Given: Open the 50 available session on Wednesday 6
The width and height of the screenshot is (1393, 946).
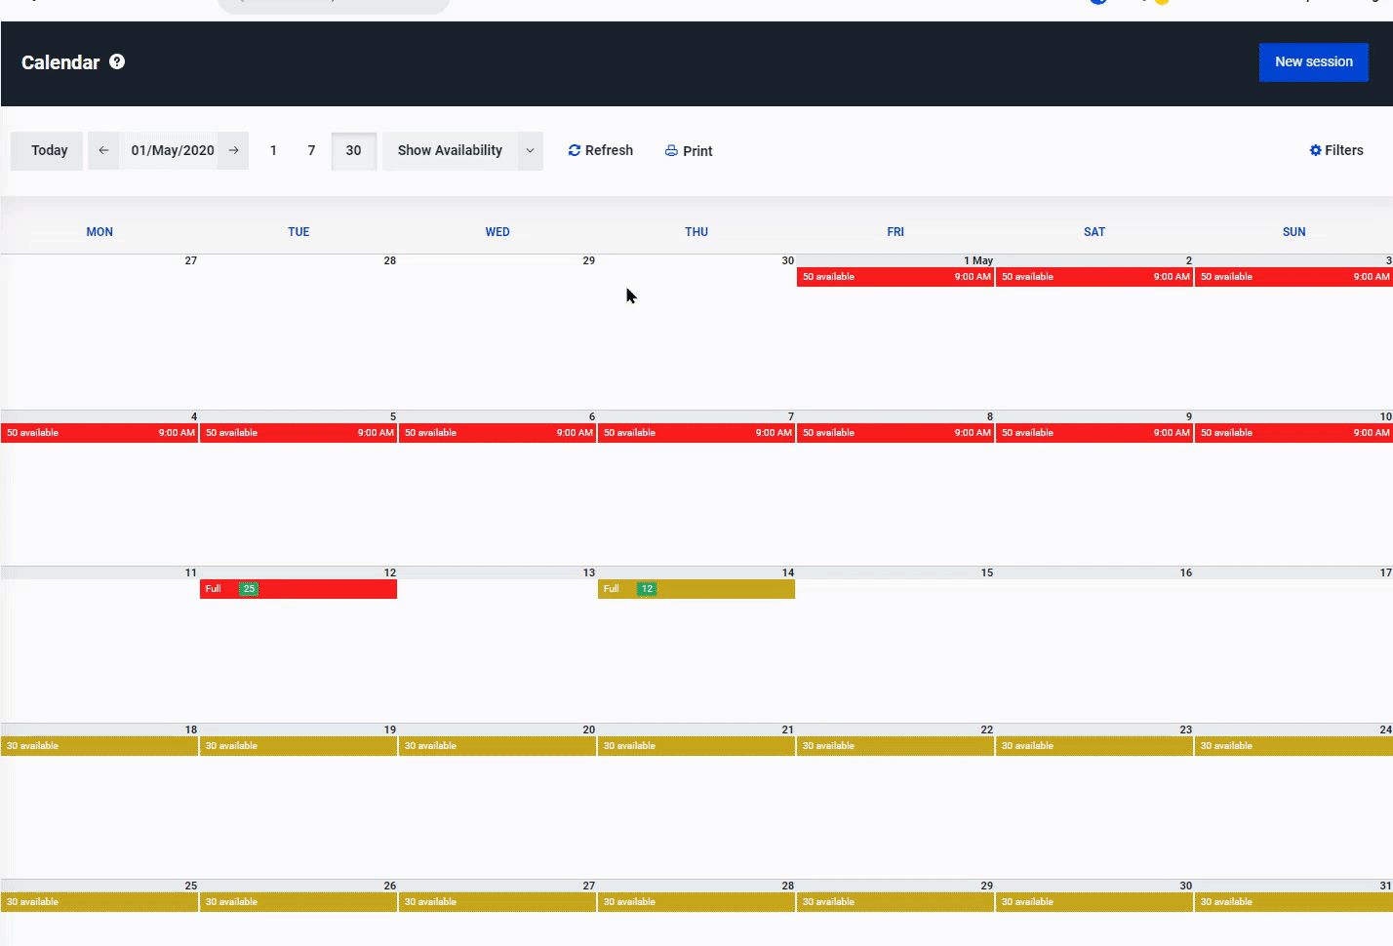Looking at the screenshot, I should [497, 433].
